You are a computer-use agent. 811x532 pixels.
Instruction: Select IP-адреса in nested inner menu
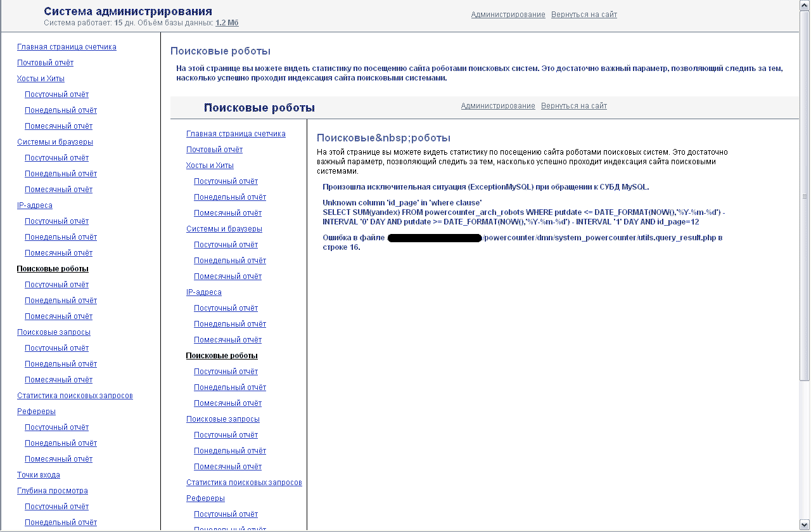click(204, 292)
